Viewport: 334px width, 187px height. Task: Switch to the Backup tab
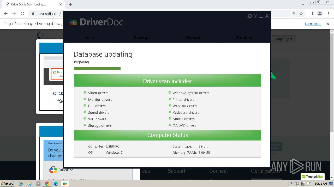click(x=141, y=38)
